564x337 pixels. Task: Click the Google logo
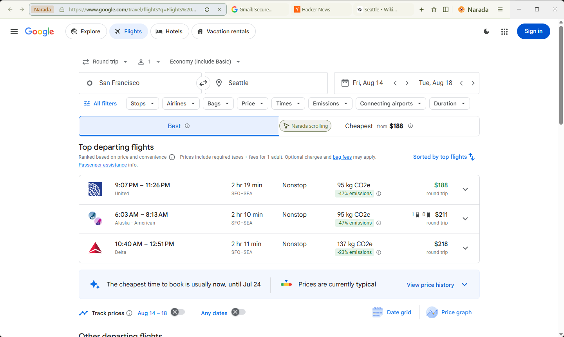click(x=39, y=32)
